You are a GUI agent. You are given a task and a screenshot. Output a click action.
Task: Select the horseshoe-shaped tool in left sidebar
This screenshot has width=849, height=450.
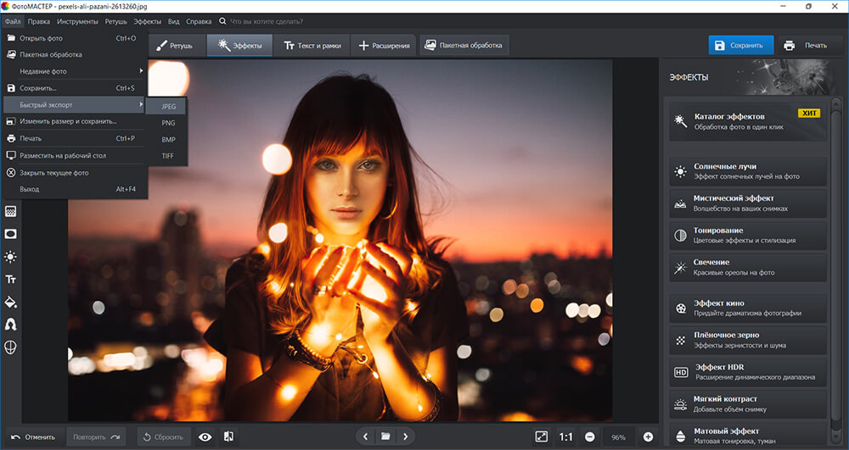10,324
